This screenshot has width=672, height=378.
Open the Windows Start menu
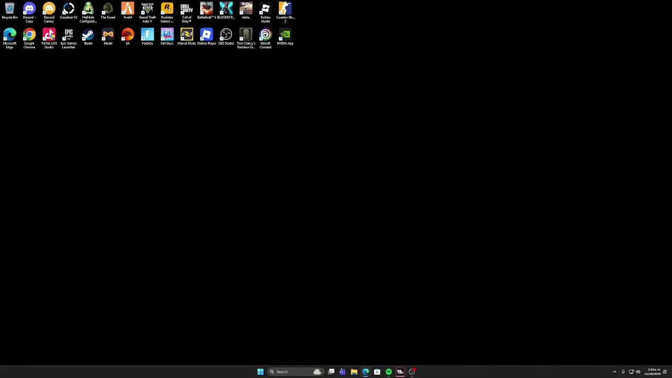(x=260, y=372)
